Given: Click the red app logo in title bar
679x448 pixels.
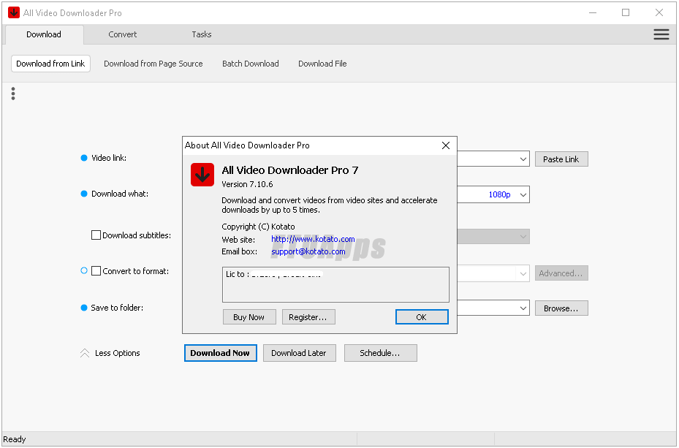Looking at the screenshot, I should point(14,12).
